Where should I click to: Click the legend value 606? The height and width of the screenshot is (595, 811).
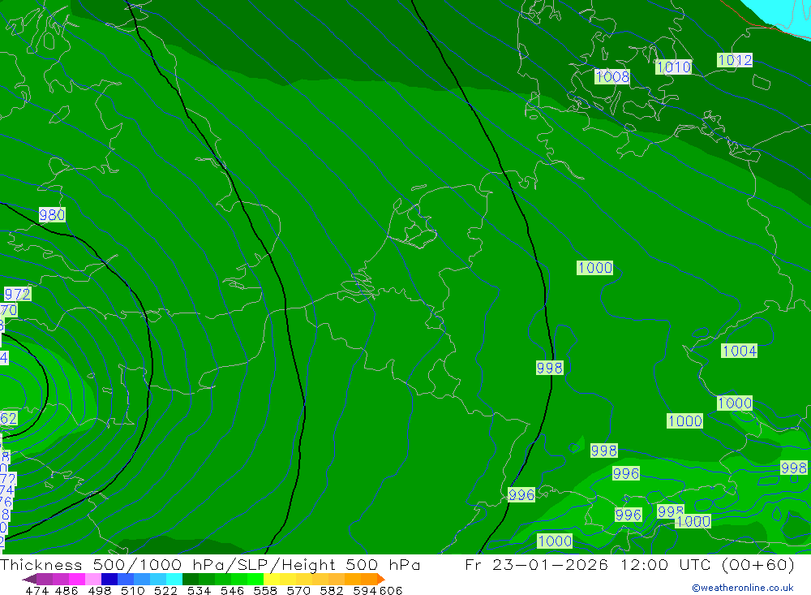(x=391, y=590)
